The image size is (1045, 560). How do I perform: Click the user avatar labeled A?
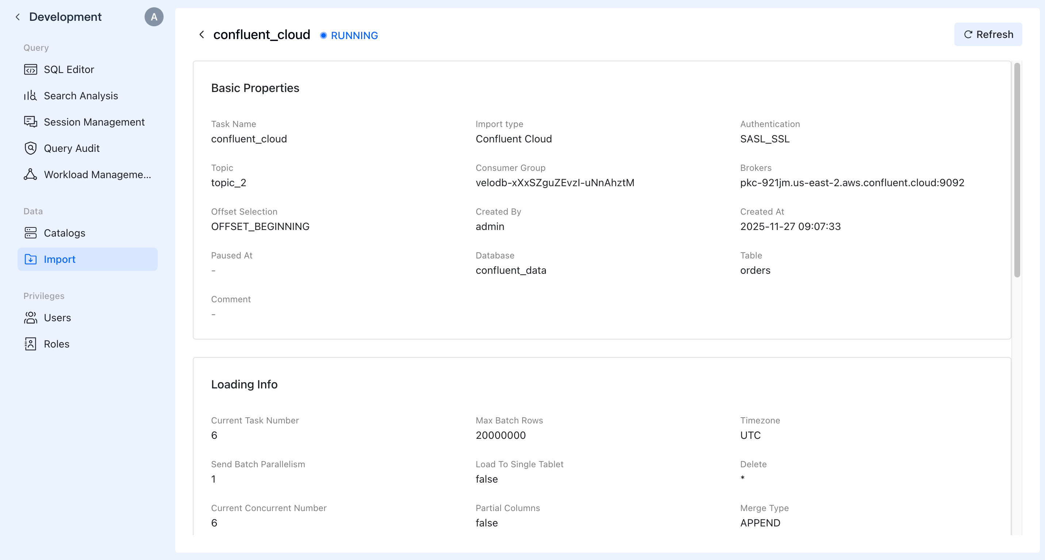[154, 17]
